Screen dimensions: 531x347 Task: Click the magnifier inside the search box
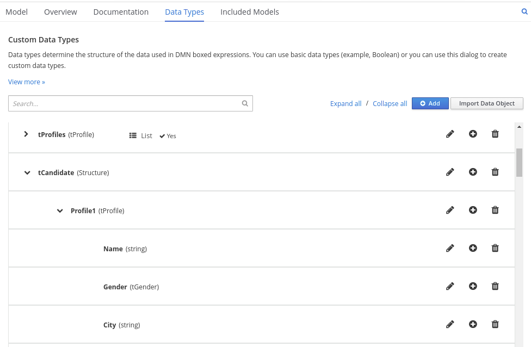(245, 103)
